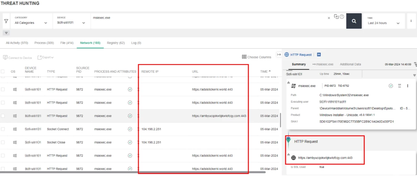Image resolution: width=417 pixels, height=176 pixels.
Task: Click the save query icon in the search bar
Action: tap(336, 17)
